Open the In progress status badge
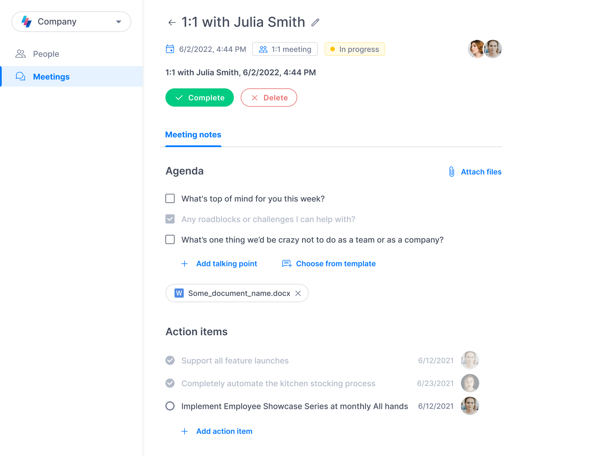This screenshot has width=595, height=456. pos(355,49)
